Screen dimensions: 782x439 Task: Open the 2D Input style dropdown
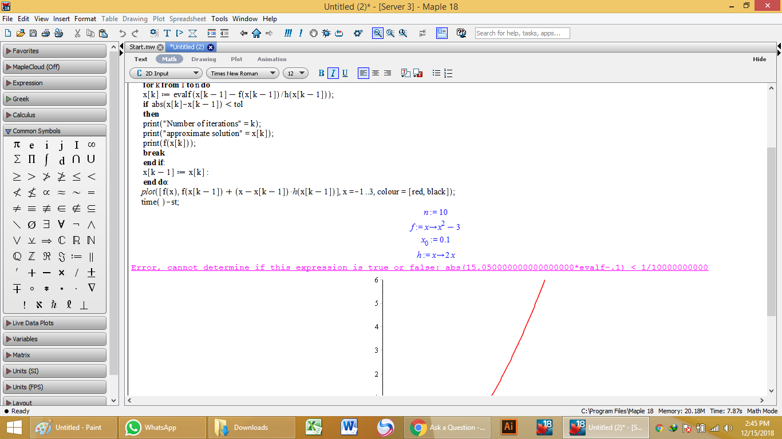point(166,73)
